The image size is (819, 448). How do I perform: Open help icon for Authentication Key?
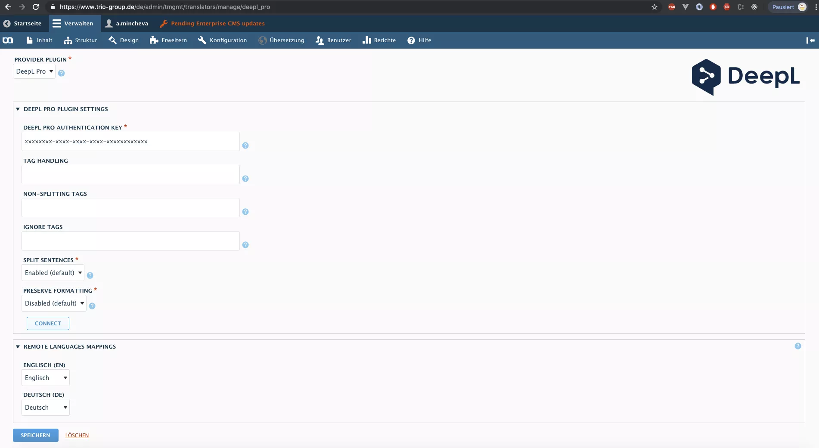pyautogui.click(x=245, y=145)
